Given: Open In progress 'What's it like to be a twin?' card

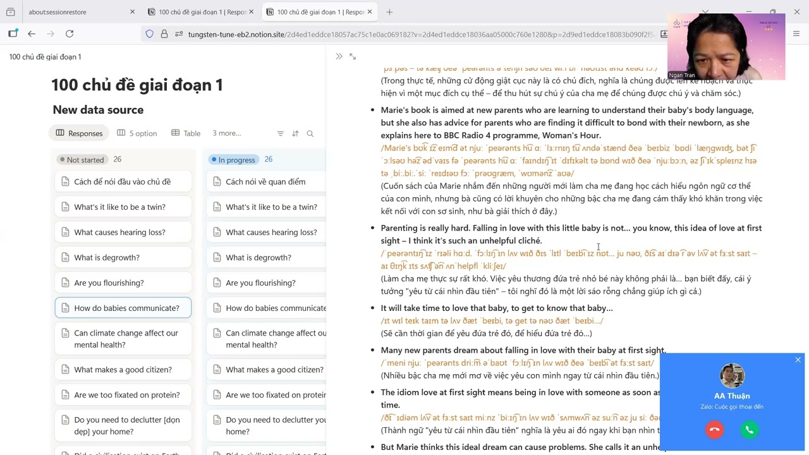Looking at the screenshot, I should coord(266,207).
